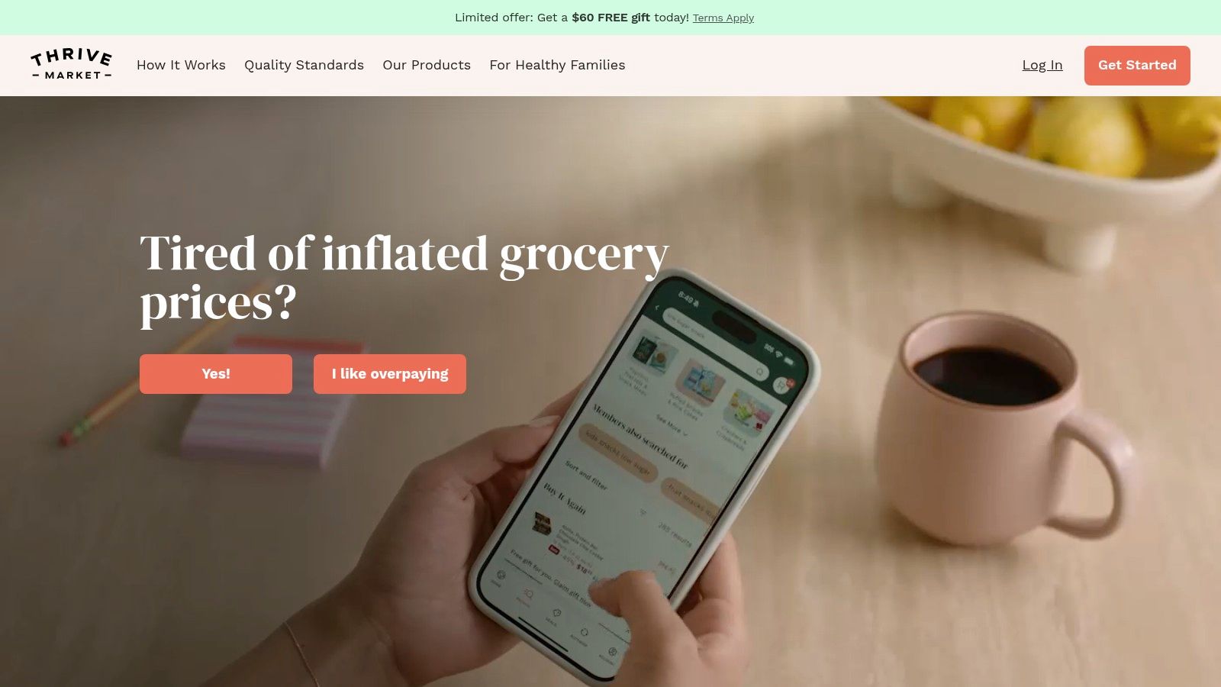Click the Tired of inflated grocery prices headline
The image size is (1221, 687).
[404, 278]
